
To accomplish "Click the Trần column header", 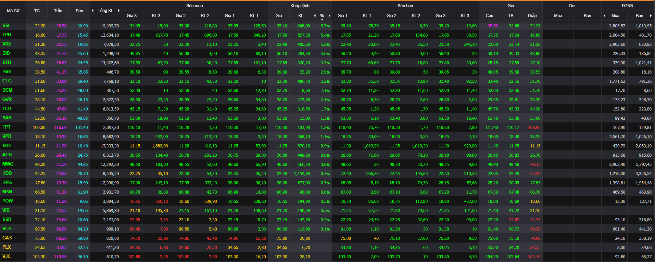I will [x=58, y=11].
